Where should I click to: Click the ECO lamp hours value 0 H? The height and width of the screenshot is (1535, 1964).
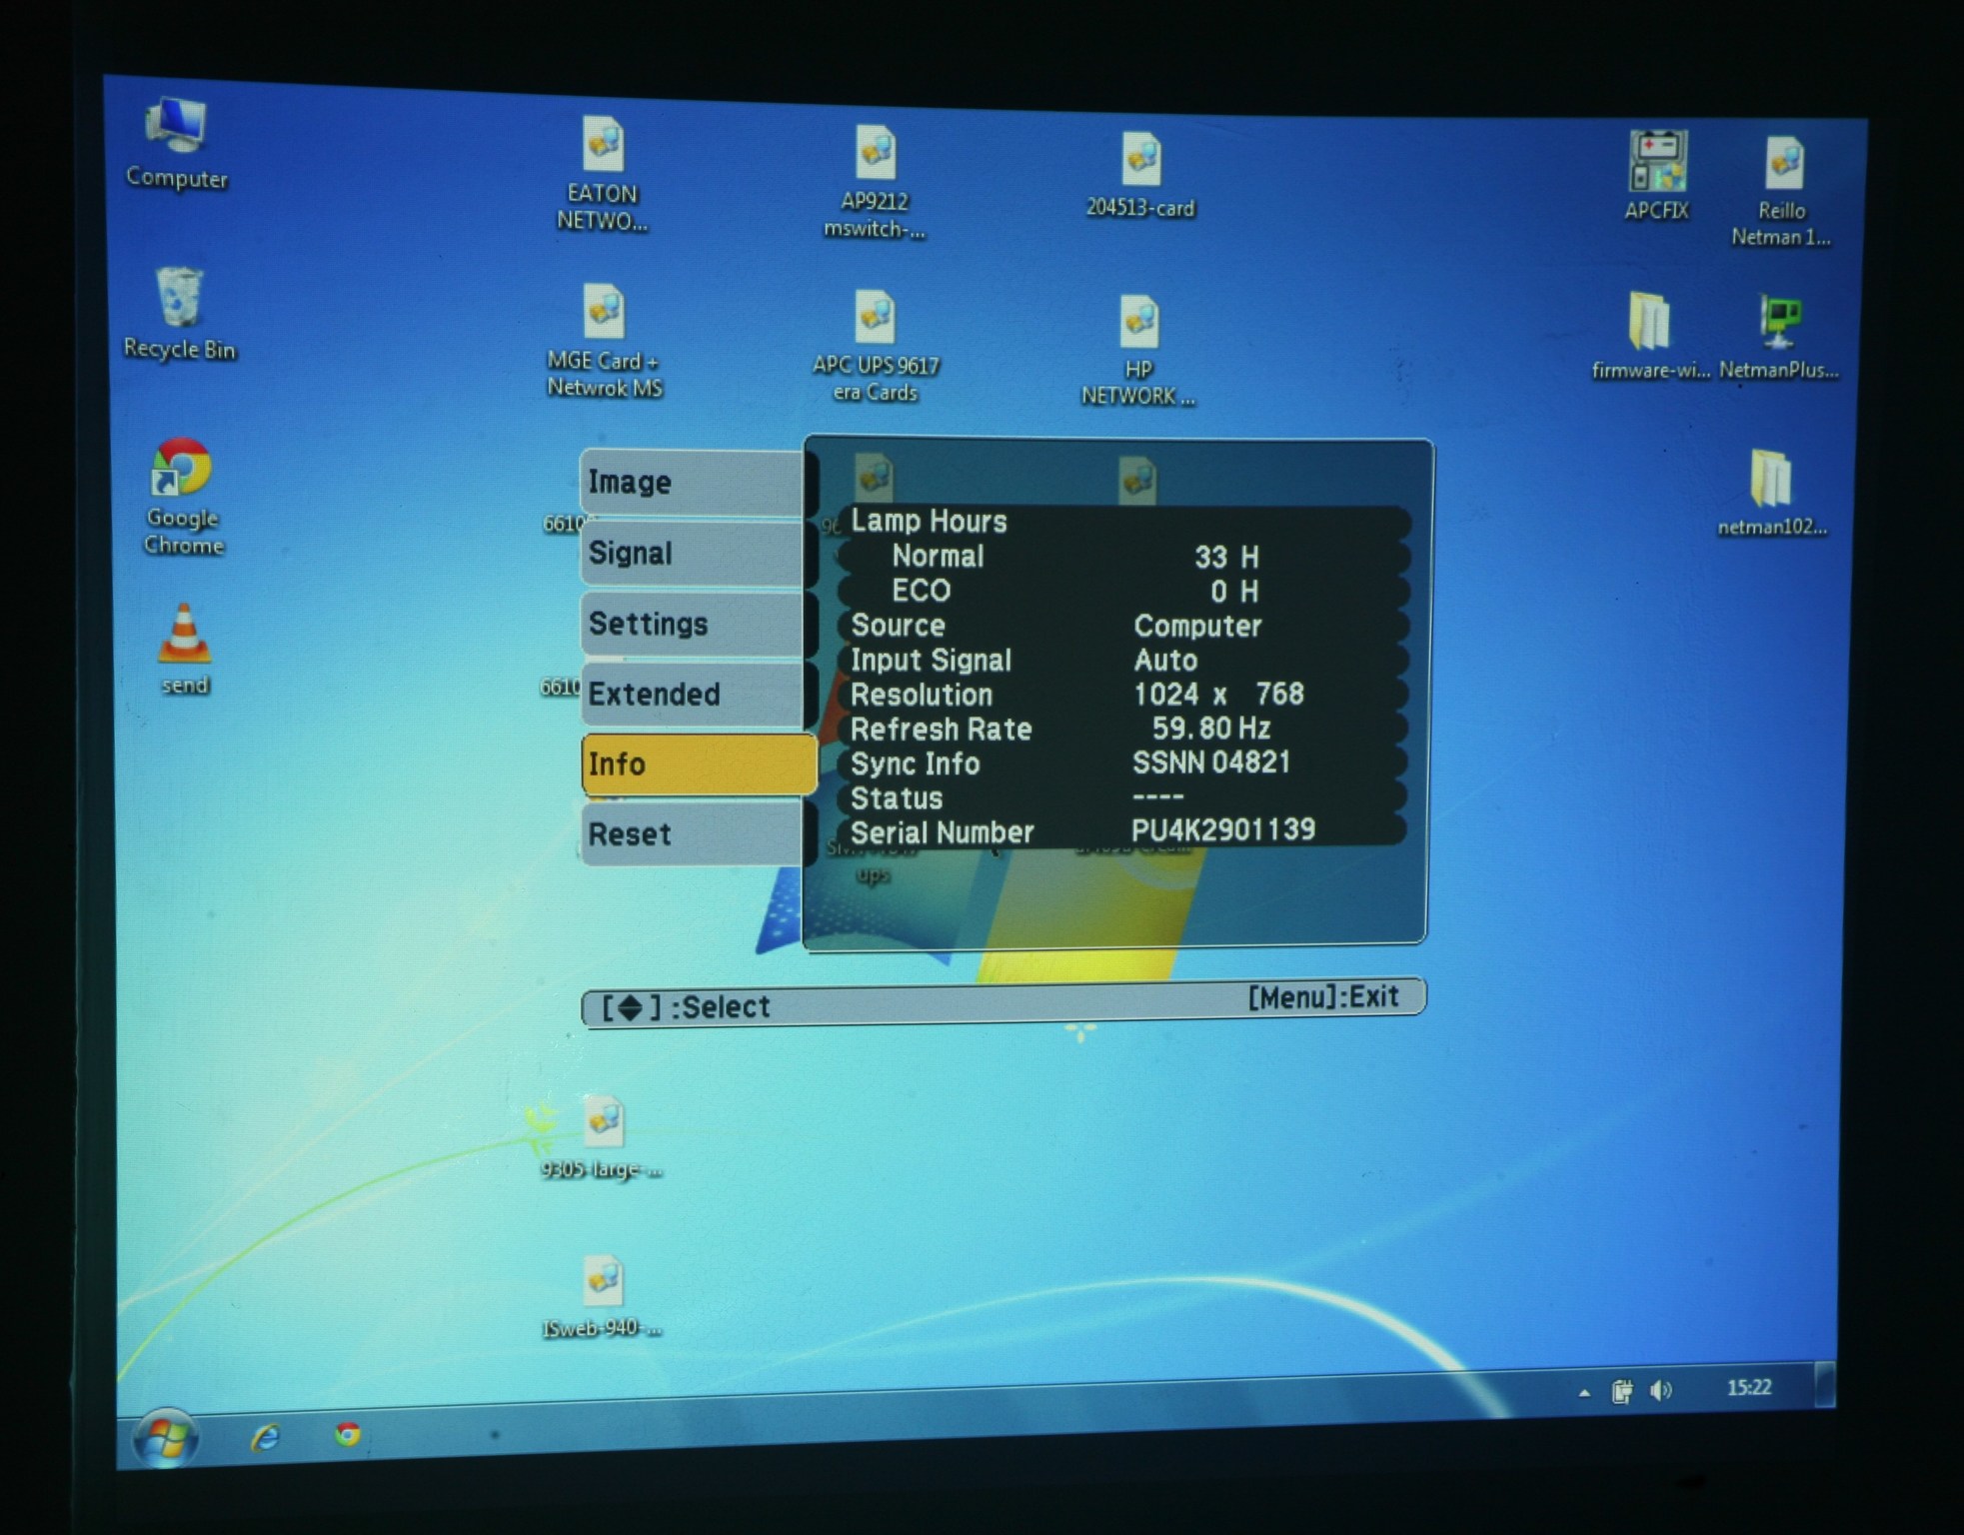(1234, 592)
